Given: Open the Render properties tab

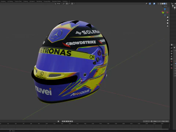Looking at the screenshot, I should tap(172, 51).
